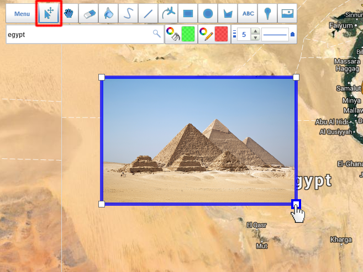Select the freehand curve drawing tool
Viewport: 363px width, 272px height.
tap(128, 13)
